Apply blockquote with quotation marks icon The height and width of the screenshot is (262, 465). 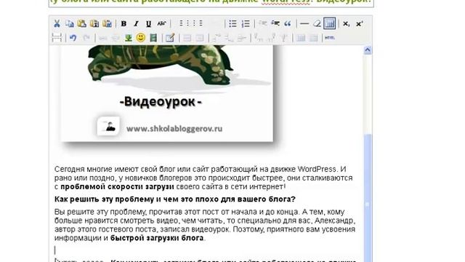(288, 23)
